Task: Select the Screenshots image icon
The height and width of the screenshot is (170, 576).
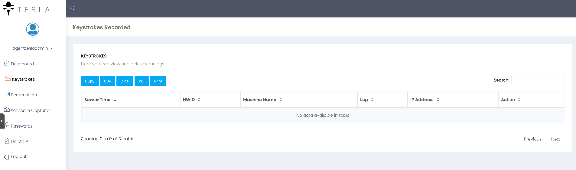Action: 7,94
